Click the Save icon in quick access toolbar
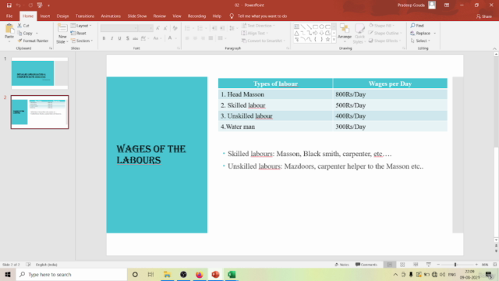The image size is (499, 281). tap(9, 5)
